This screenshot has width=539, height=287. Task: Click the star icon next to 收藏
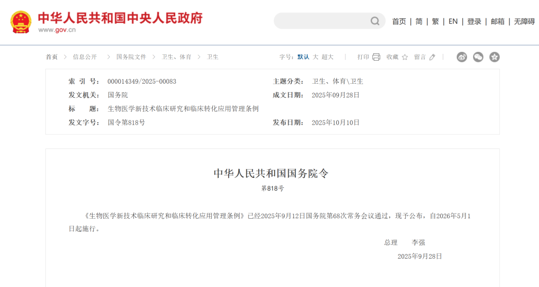(405, 57)
